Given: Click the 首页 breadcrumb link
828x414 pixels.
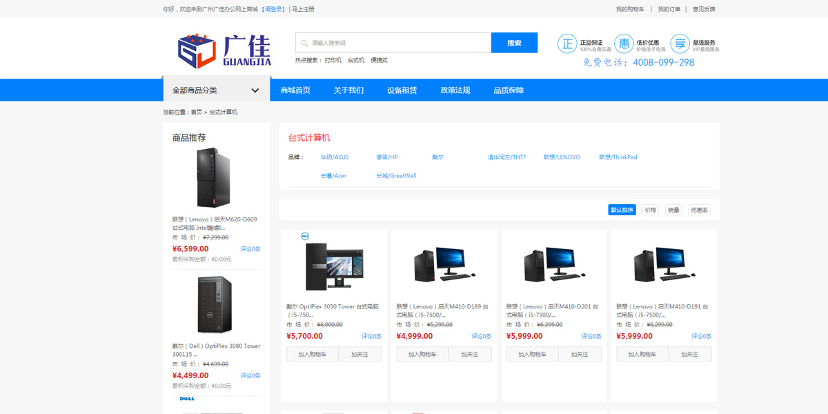Looking at the screenshot, I should click(x=197, y=112).
